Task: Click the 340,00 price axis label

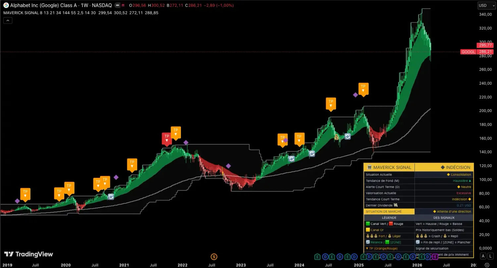Action: point(485,15)
